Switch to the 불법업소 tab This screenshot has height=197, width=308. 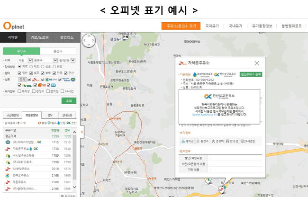(67, 37)
